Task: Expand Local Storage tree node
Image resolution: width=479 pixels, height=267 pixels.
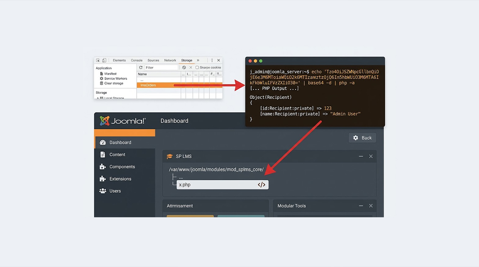Action: 97,98
